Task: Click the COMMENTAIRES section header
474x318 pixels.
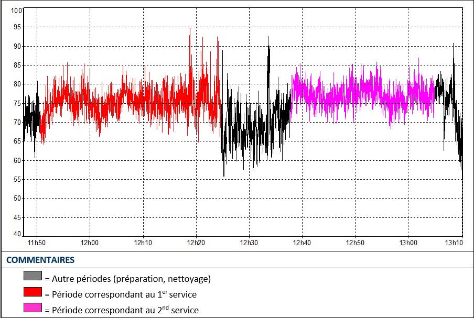Action: tap(40, 260)
